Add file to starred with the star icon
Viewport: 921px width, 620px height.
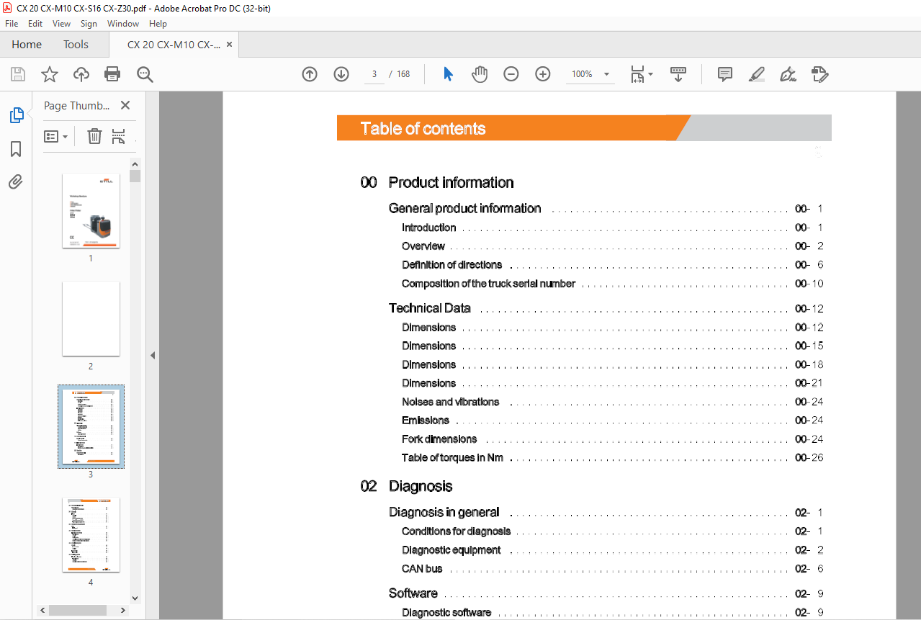point(49,74)
